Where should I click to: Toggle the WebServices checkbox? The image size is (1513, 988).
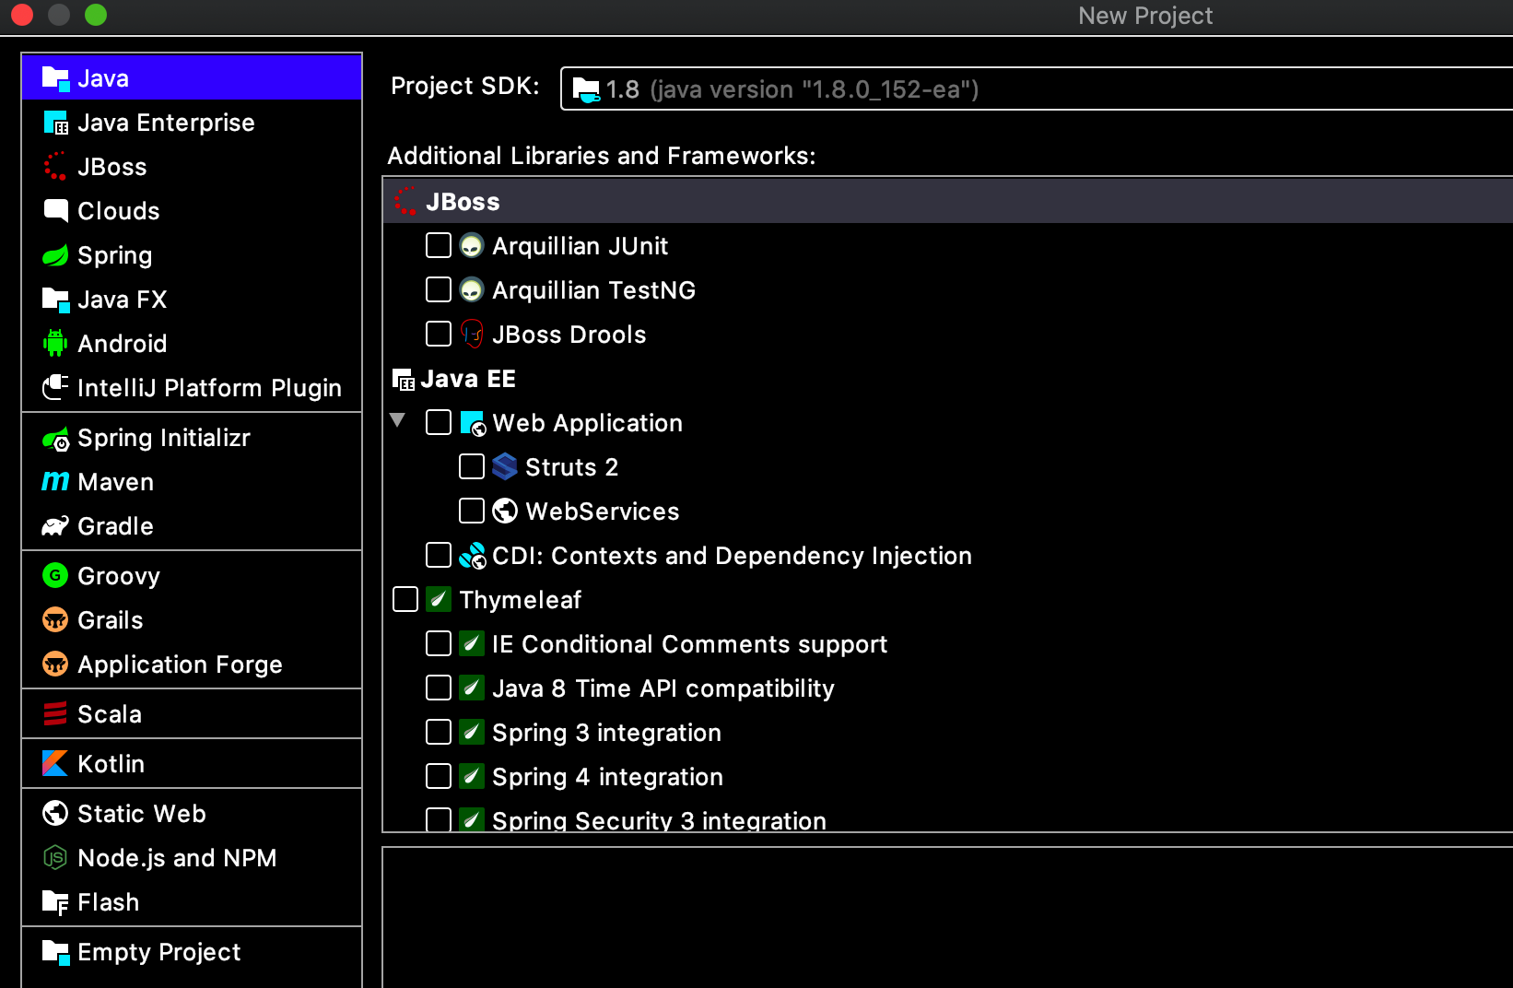472,511
